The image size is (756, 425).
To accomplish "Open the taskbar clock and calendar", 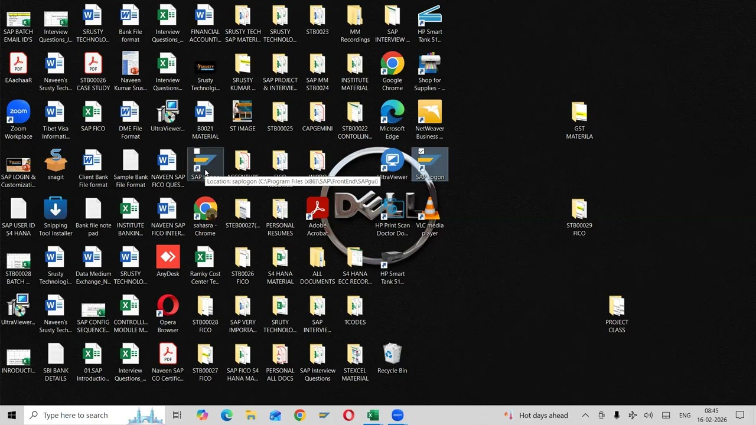I will coord(712,415).
